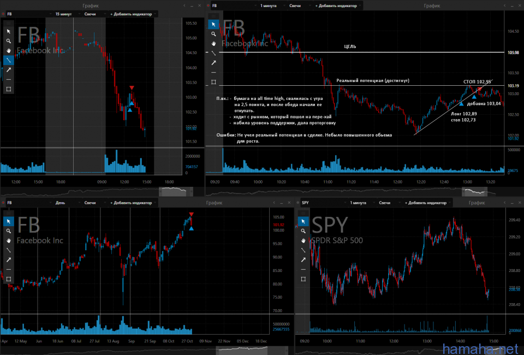Image resolution: width=524 pixels, height=355 pixels.
Task: Select the trend line tool in the SPY chart
Action: point(303,250)
